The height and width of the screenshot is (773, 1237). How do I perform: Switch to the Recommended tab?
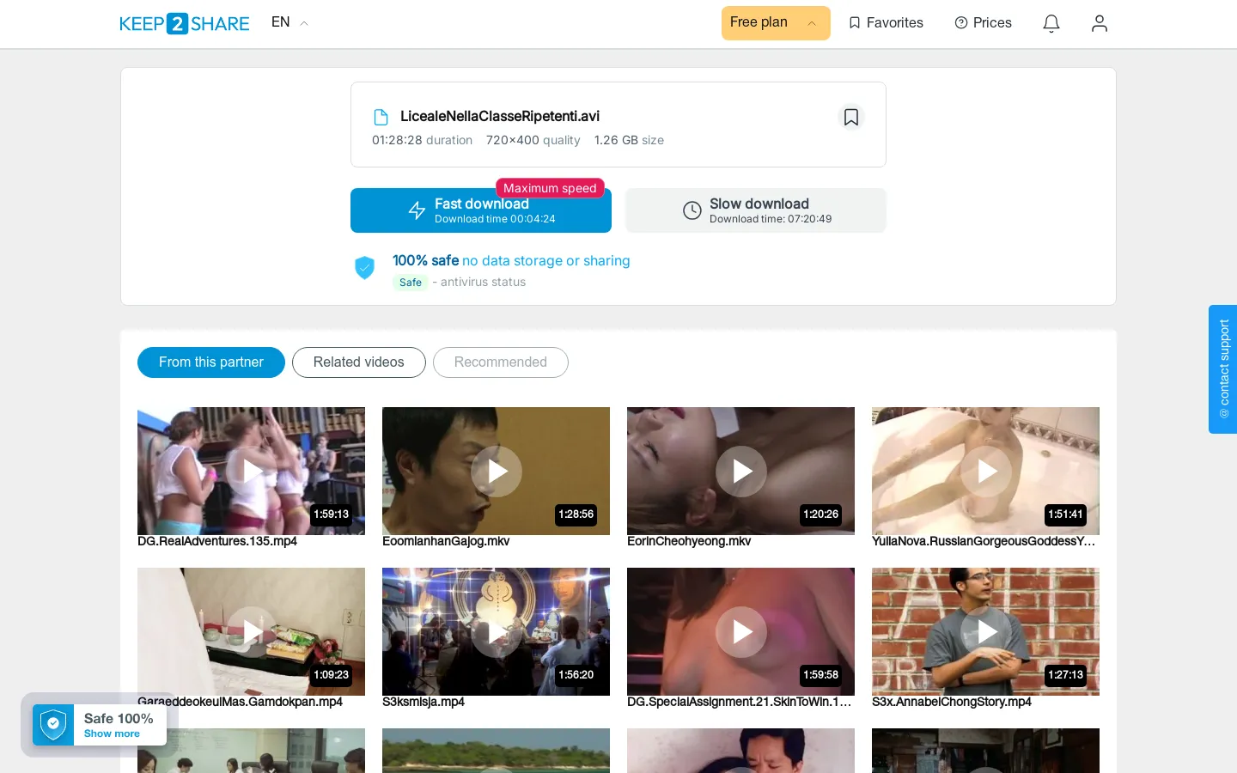(501, 362)
